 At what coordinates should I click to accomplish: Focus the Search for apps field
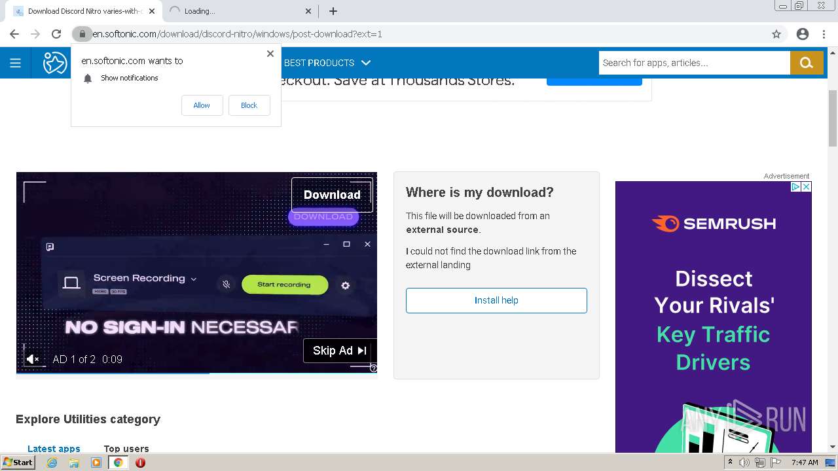(694, 63)
